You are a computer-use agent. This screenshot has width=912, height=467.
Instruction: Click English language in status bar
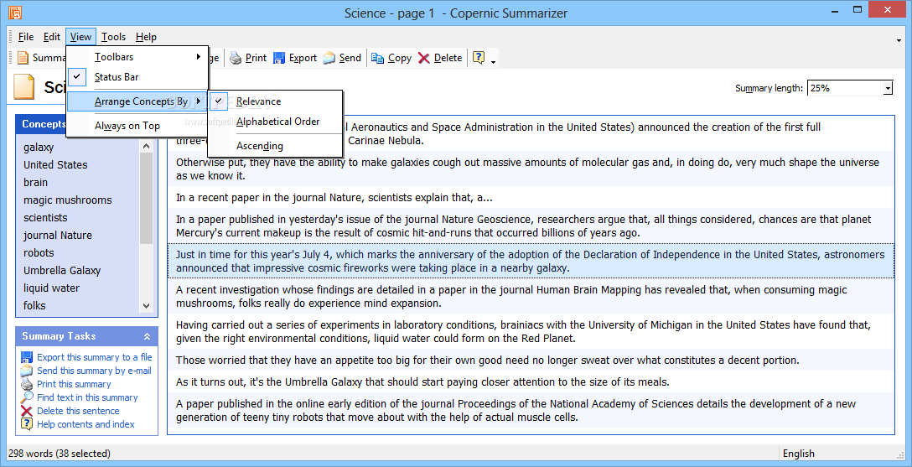coord(799,454)
